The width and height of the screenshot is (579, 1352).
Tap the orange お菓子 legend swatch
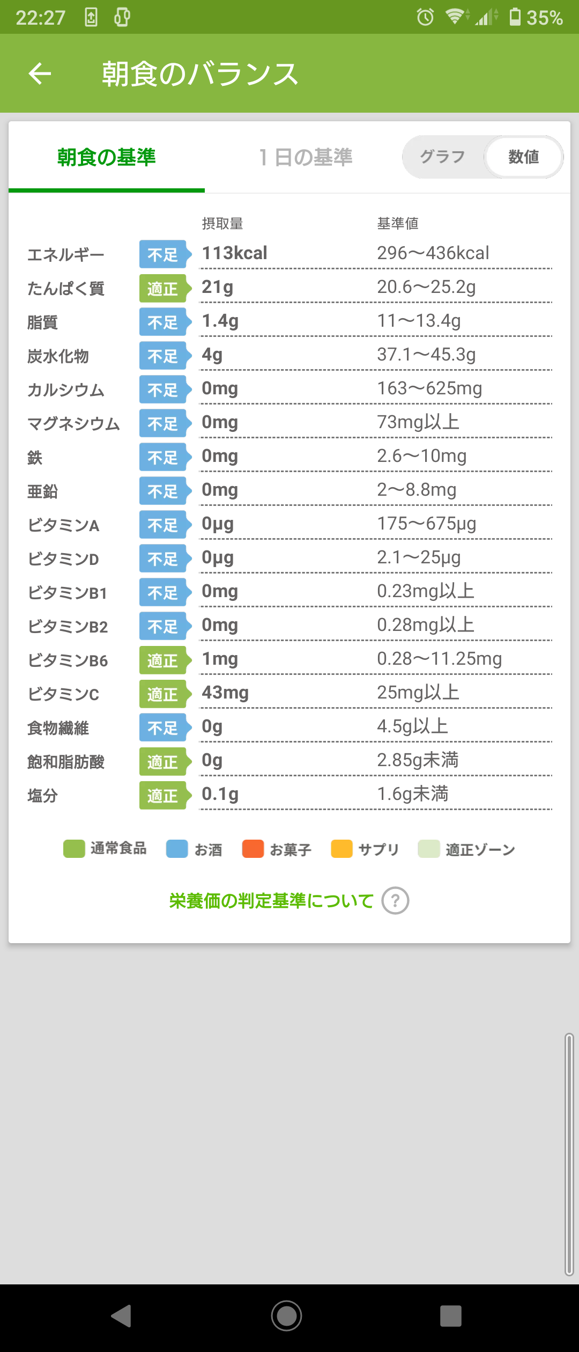pos(253,849)
